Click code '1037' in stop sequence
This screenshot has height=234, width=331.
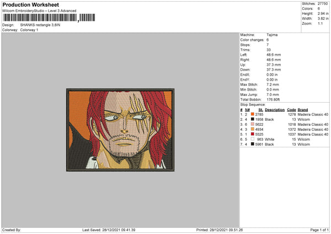292,134
